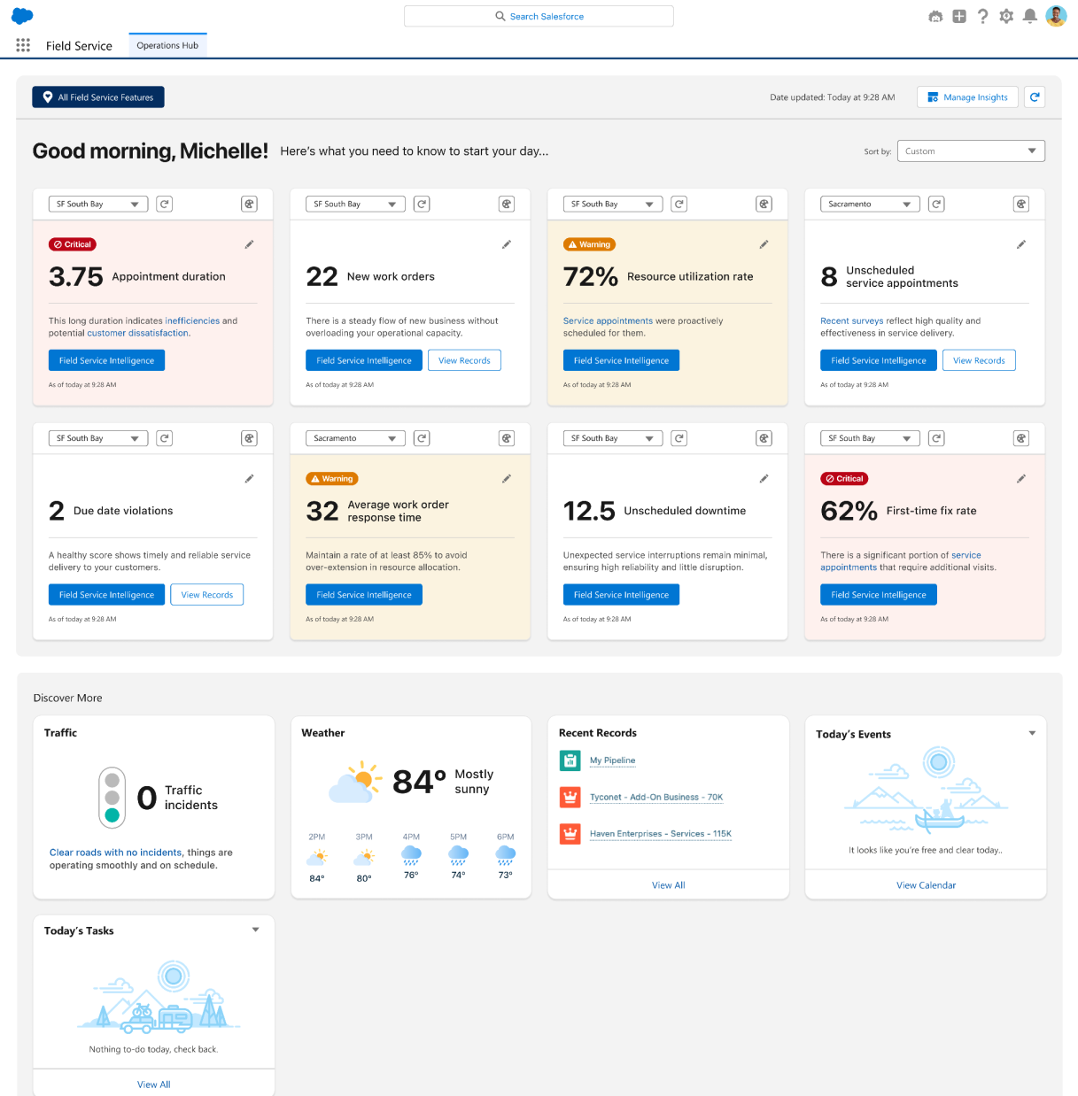Check notifications via the bell icon
Screen dimensions: 1078x1096
(x=1029, y=16)
